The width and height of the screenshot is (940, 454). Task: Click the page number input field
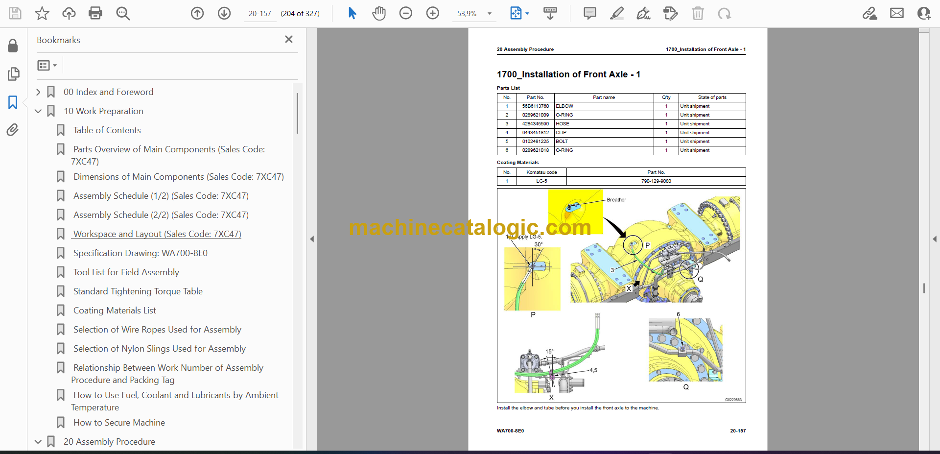(260, 14)
